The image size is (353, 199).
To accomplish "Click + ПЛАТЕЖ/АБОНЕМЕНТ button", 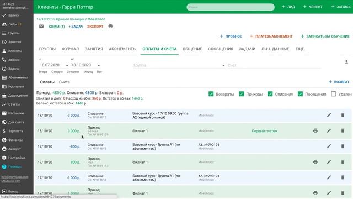I will pyautogui.click(x=271, y=36).
